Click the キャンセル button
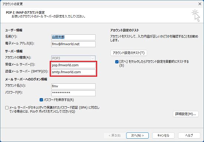This screenshot has width=204, height=142. tap(163, 135)
